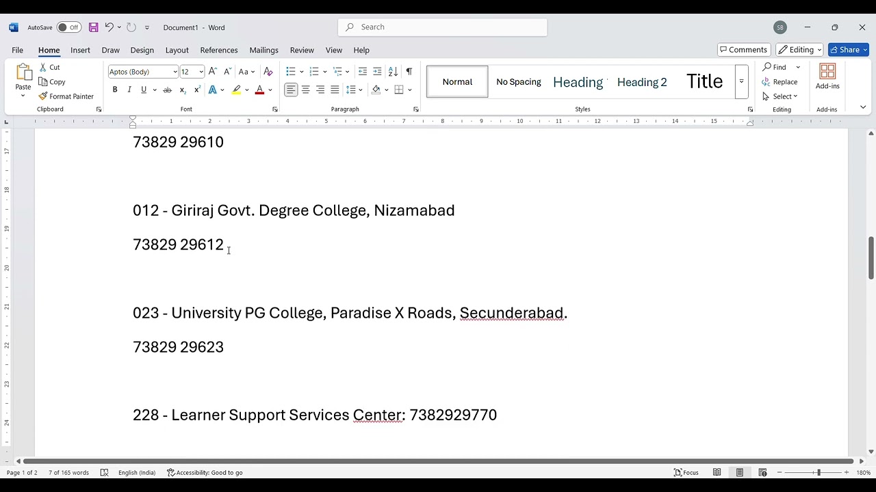Cut the selected text
Image resolution: width=876 pixels, height=492 pixels.
[x=49, y=67]
